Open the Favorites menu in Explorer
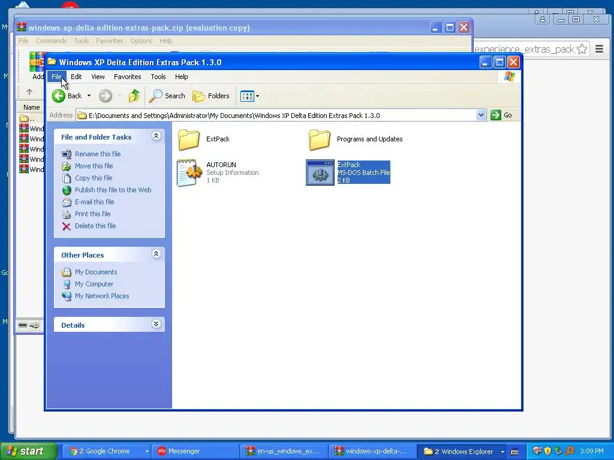614x460 pixels. [x=127, y=77]
